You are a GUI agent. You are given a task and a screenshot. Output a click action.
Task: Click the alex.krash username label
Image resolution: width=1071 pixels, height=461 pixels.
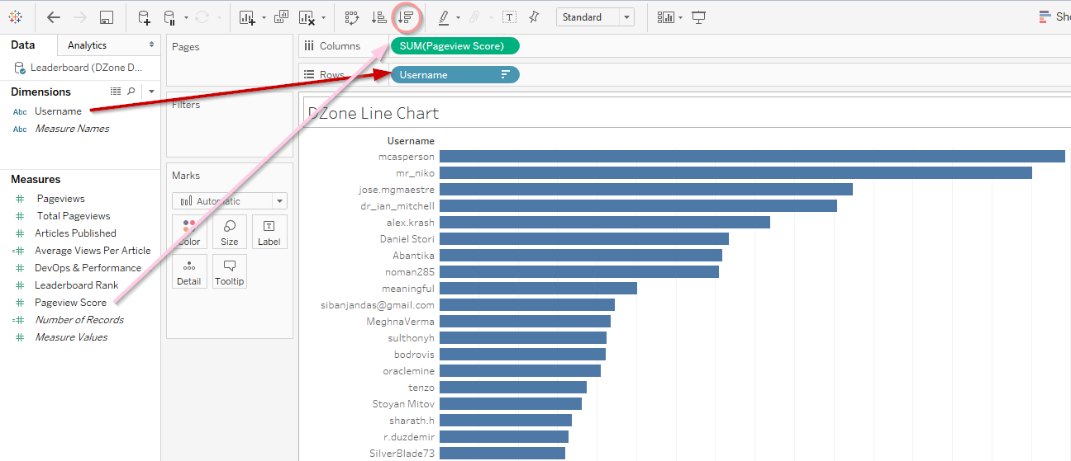pos(411,223)
